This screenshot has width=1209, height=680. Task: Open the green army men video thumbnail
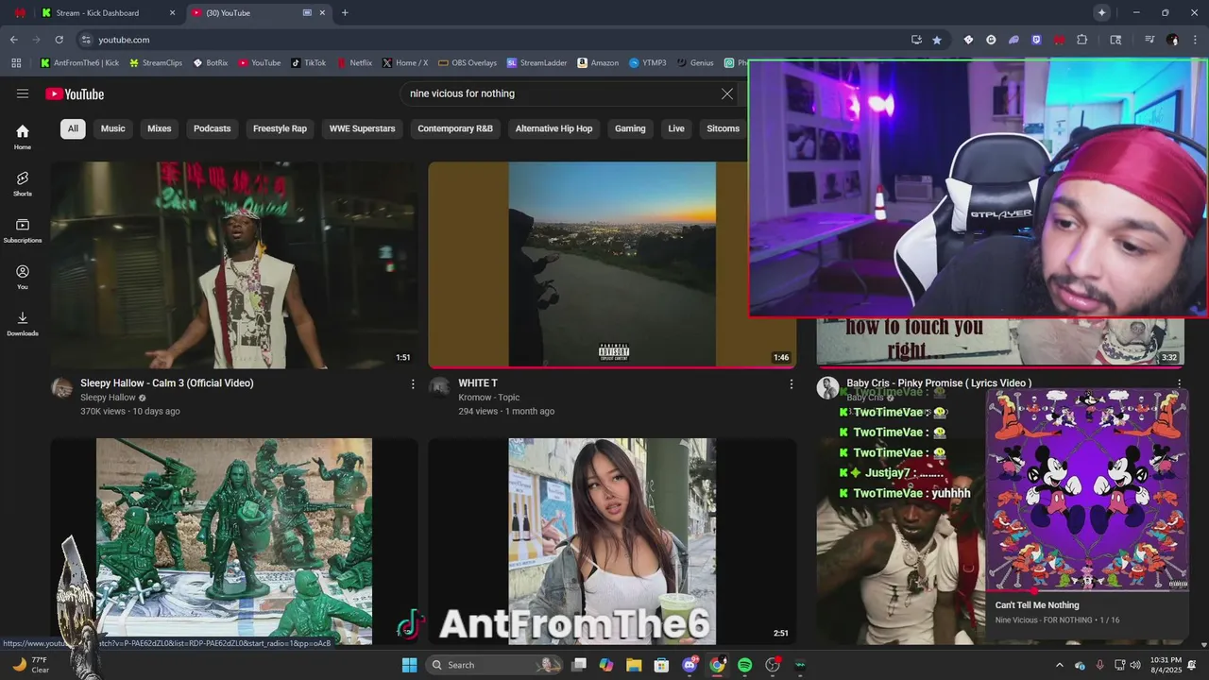click(x=234, y=541)
